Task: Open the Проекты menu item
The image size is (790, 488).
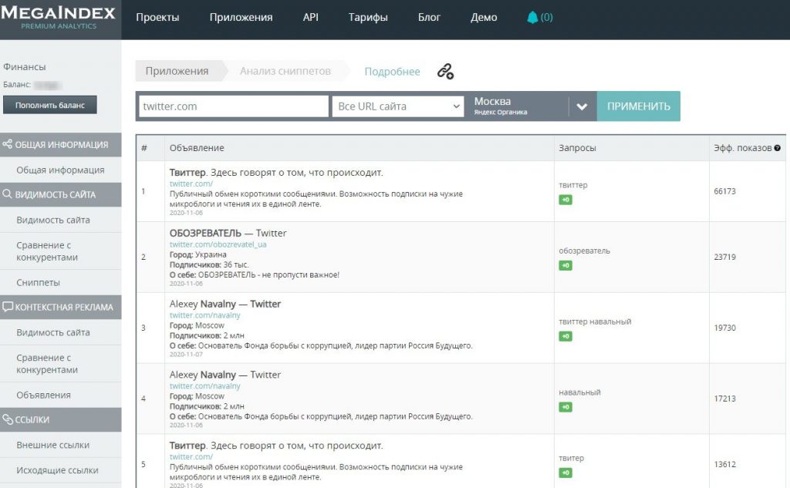Action: click(157, 18)
